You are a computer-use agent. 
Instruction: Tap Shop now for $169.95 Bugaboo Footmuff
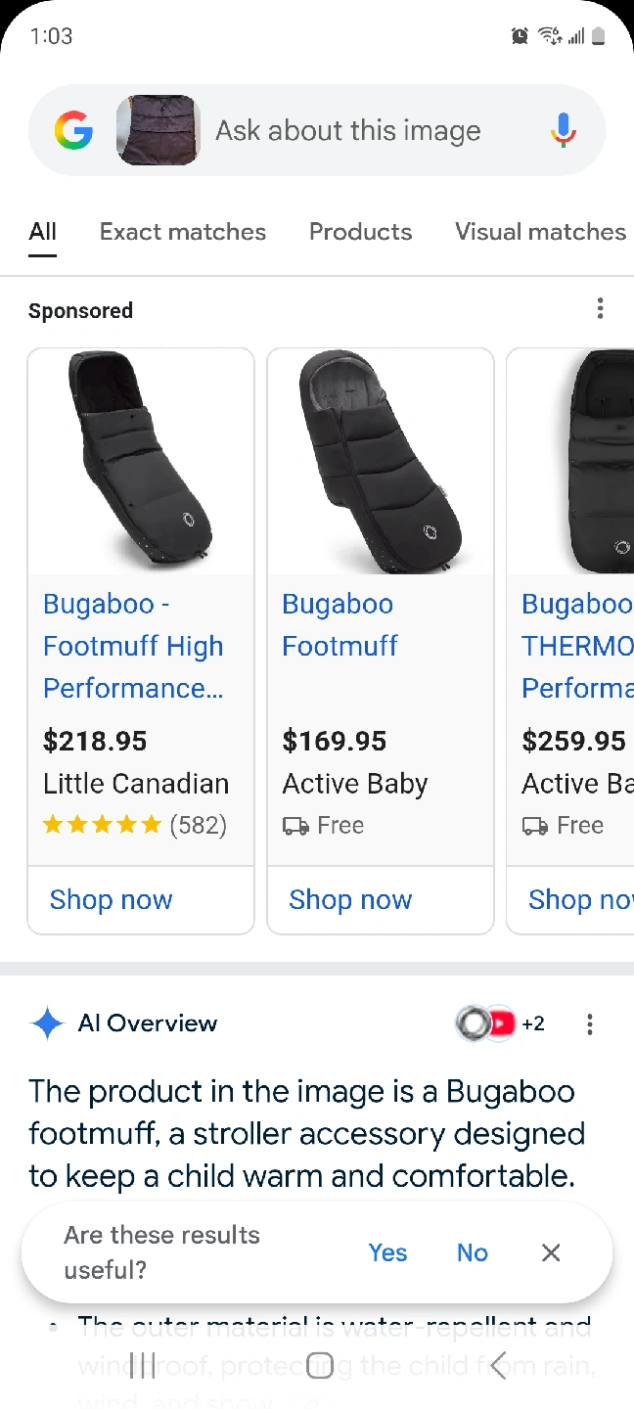coord(350,900)
